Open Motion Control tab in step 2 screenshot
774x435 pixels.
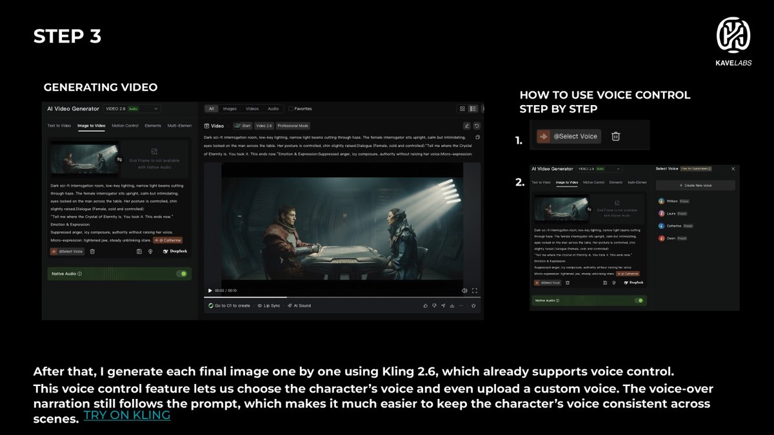593,182
